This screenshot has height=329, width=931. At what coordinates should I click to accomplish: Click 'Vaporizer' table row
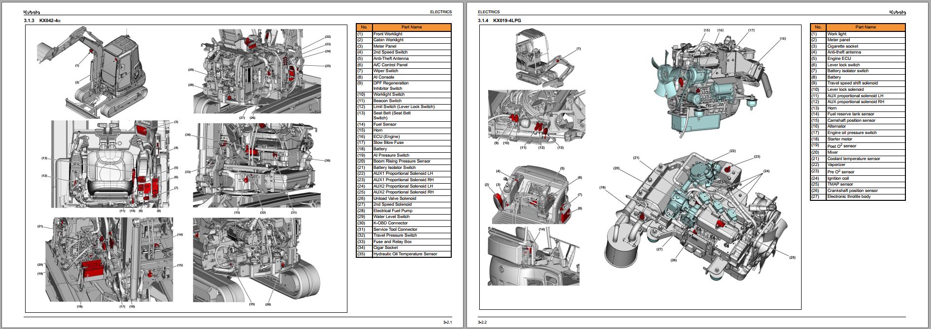(x=858, y=164)
